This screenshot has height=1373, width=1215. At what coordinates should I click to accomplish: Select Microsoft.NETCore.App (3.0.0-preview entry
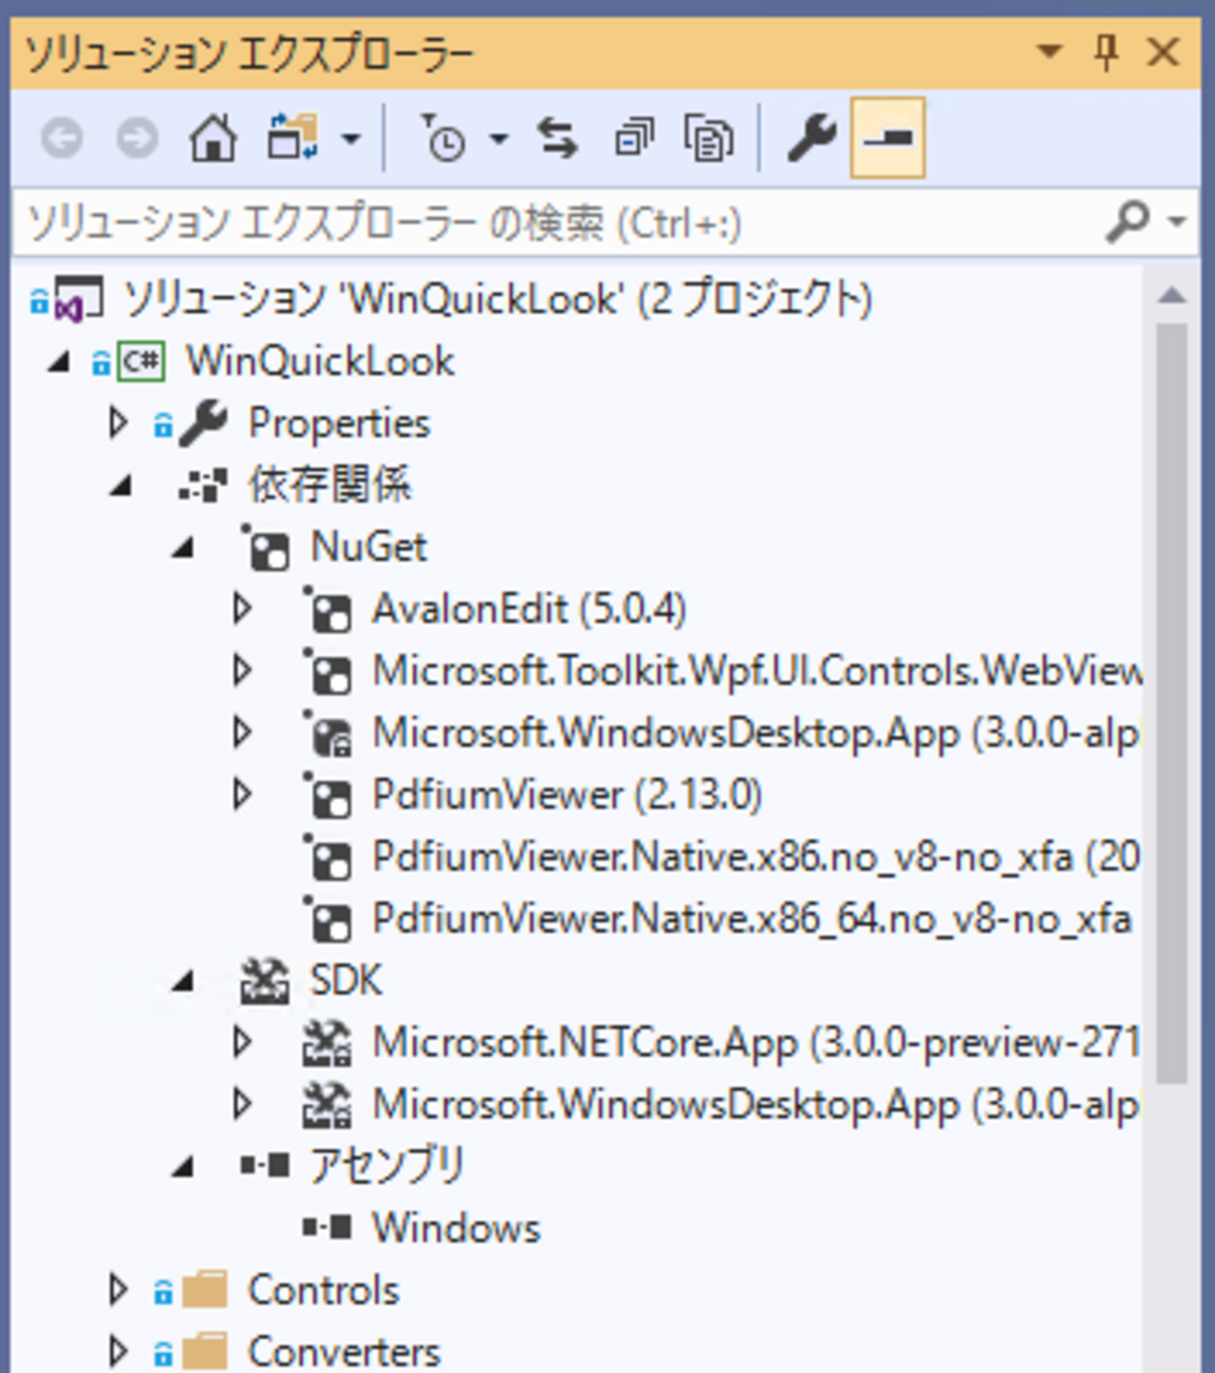click(755, 1043)
